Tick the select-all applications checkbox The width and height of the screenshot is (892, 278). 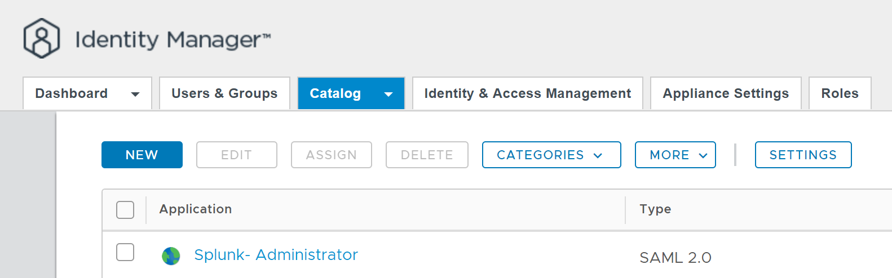[125, 210]
